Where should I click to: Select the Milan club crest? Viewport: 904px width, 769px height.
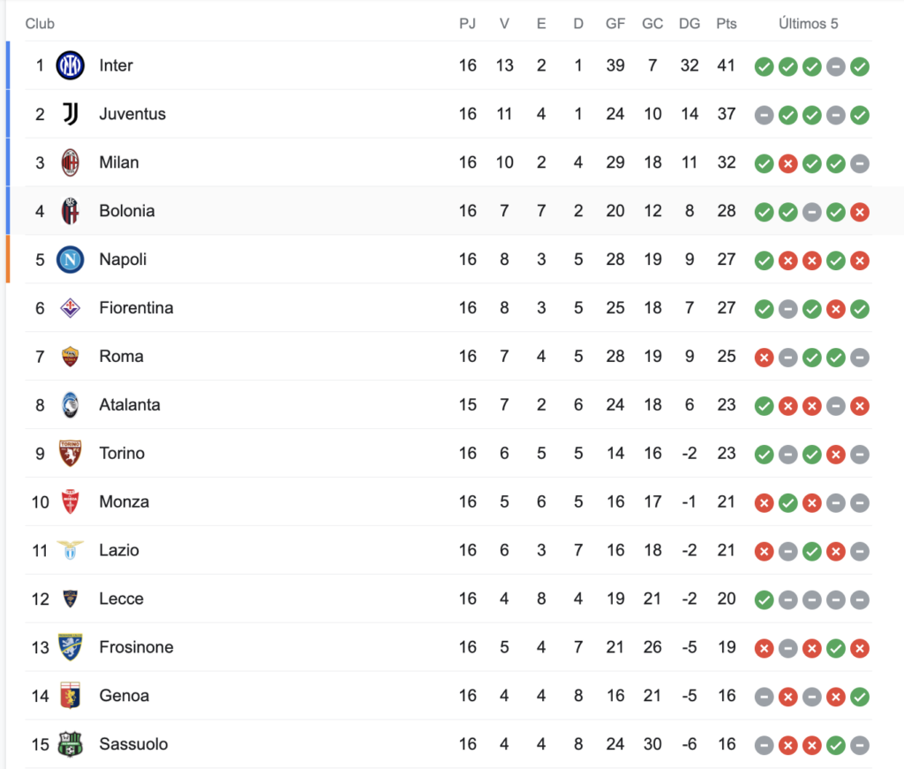[x=71, y=162]
